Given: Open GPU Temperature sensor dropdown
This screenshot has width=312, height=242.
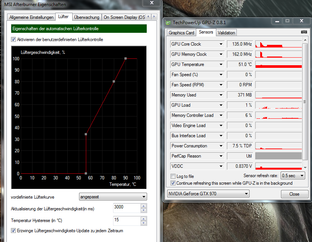Looking at the screenshot, I should pos(221,64).
